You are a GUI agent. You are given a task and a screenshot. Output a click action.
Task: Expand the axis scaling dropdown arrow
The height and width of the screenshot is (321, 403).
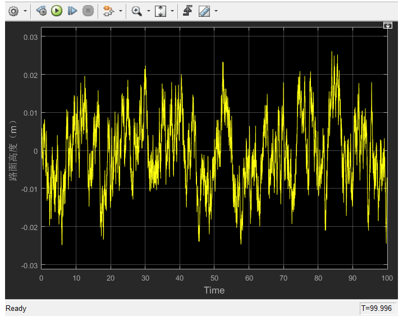click(x=172, y=11)
